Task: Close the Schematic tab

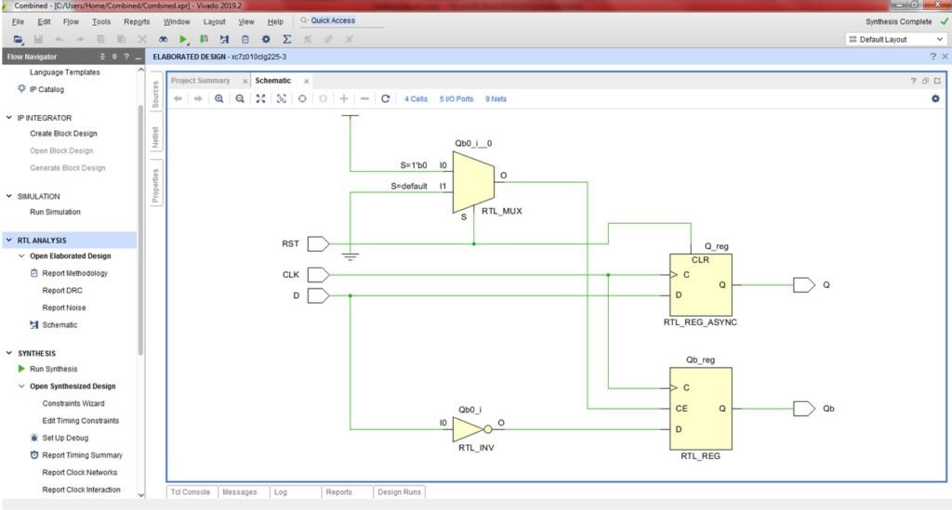Action: pos(307,81)
